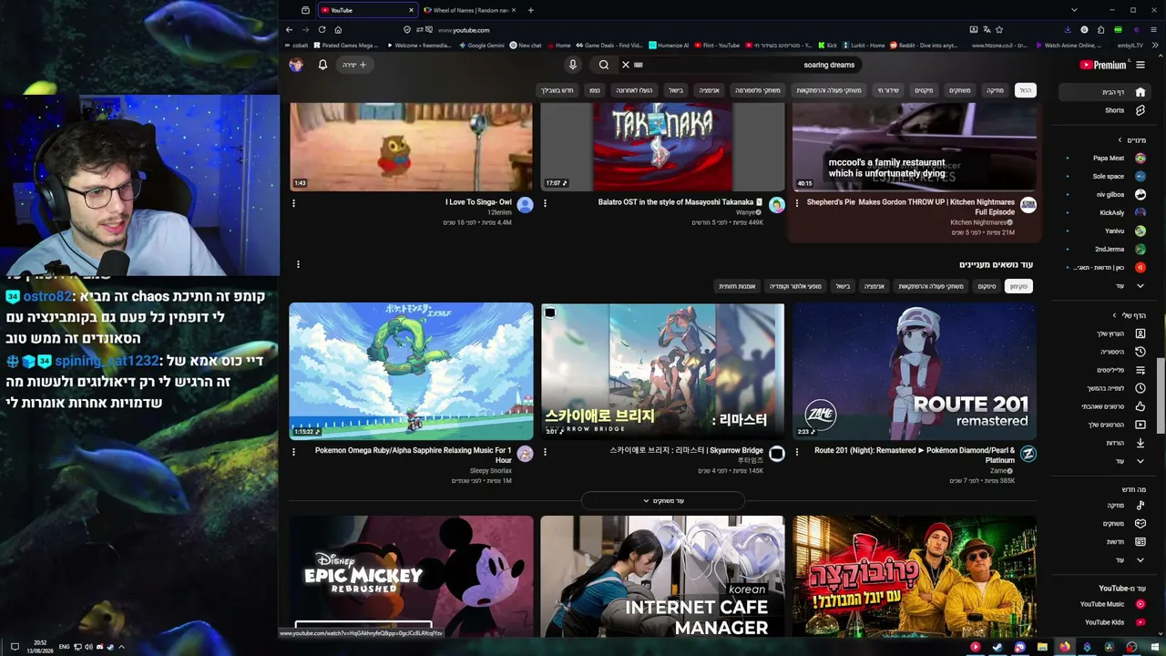This screenshot has height=656, width=1166.
Task: Click the magnifier search button
Action: (604, 65)
